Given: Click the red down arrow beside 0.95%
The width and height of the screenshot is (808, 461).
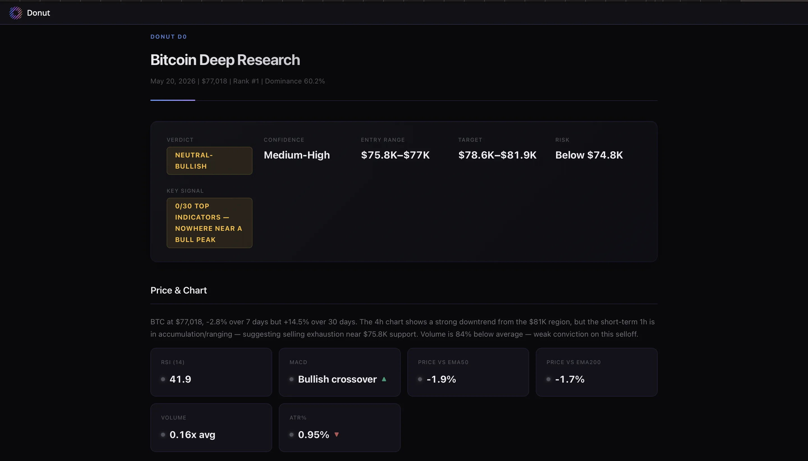Looking at the screenshot, I should (x=337, y=434).
